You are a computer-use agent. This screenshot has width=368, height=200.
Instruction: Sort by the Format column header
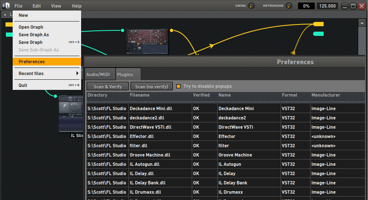(295, 96)
